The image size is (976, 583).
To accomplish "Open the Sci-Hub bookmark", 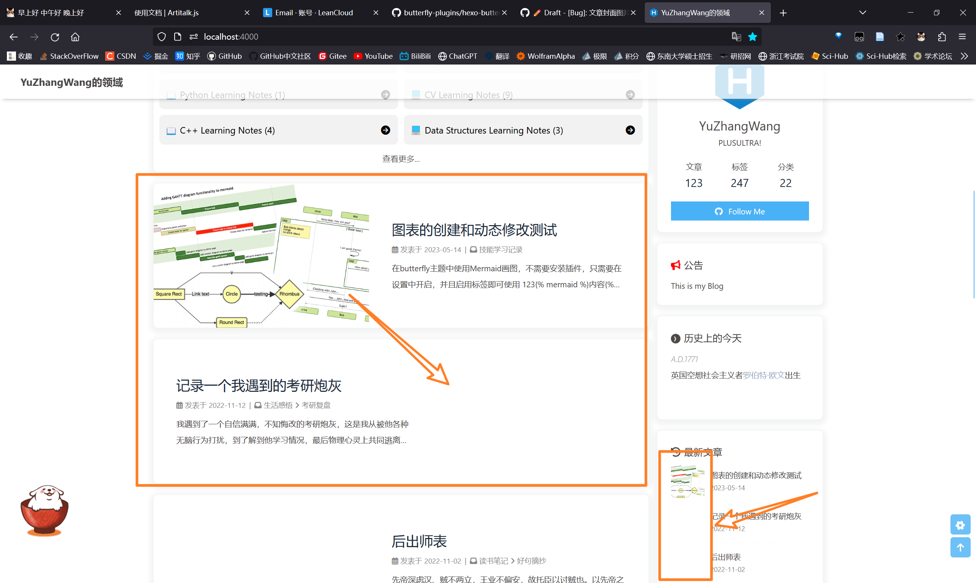I will pos(829,56).
